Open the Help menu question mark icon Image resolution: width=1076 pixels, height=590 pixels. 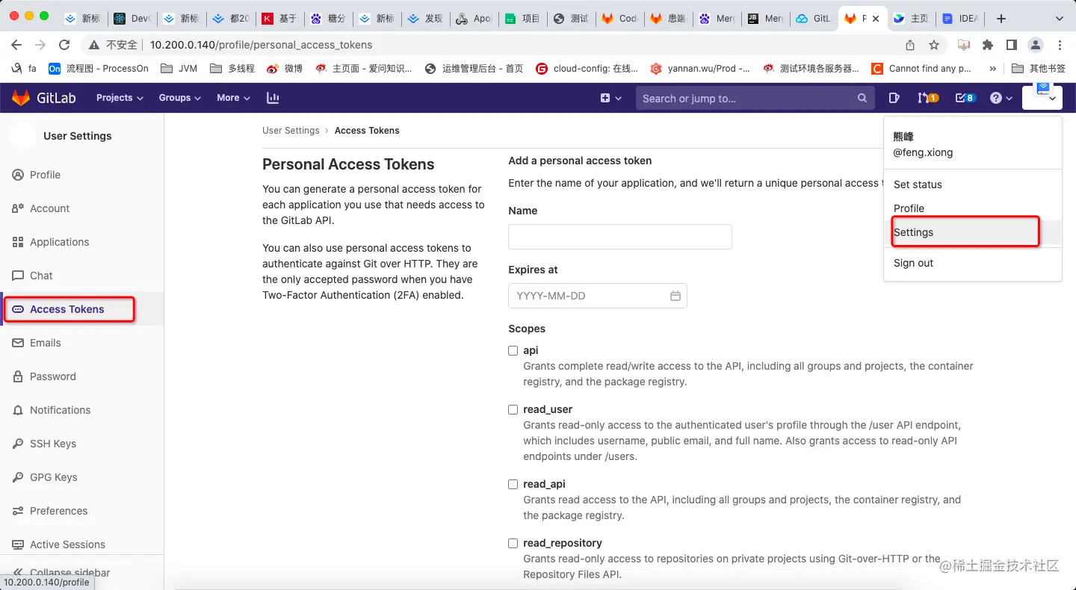click(x=996, y=97)
